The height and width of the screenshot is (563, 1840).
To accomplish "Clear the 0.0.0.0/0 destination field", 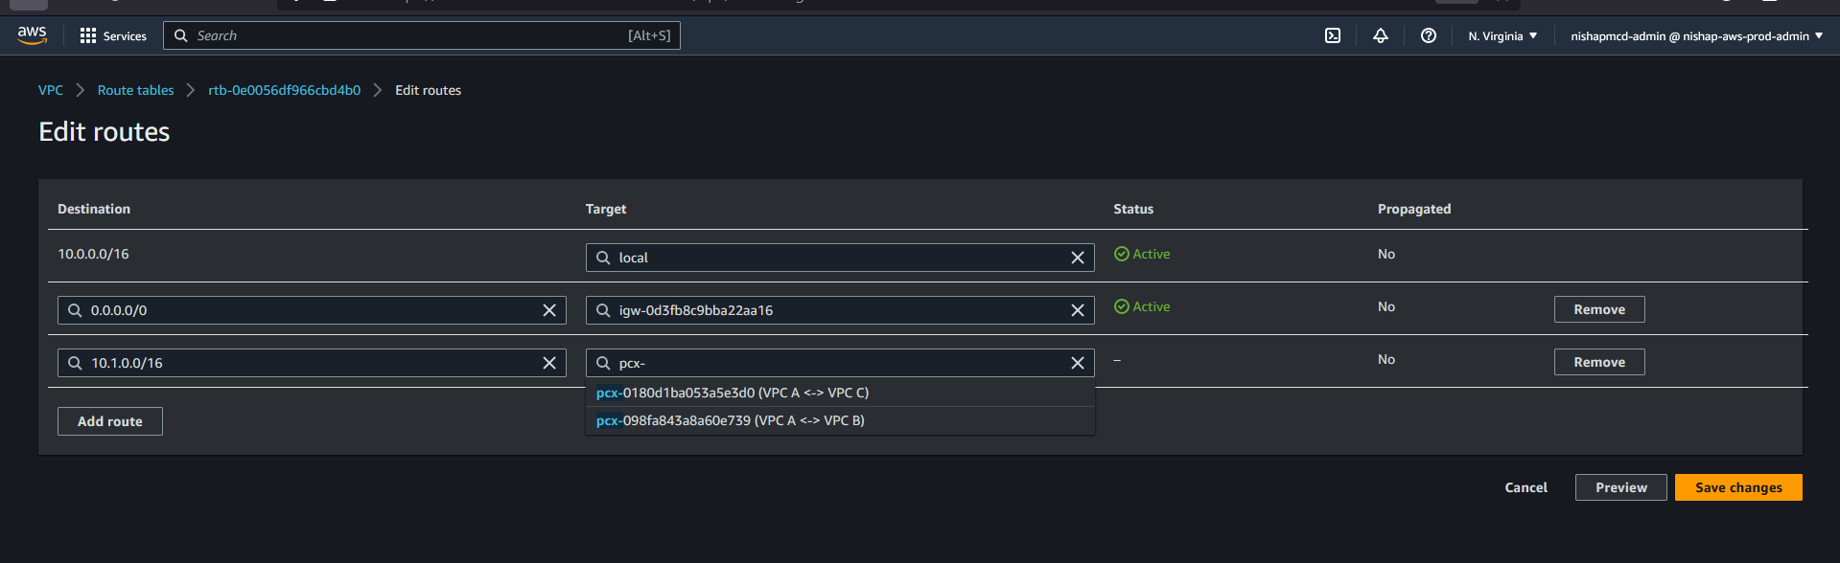I will [549, 310].
